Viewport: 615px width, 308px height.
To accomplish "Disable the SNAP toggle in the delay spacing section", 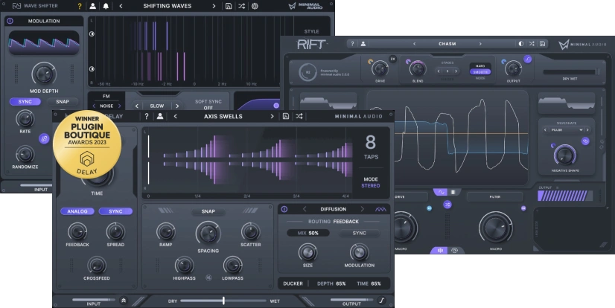I will [208, 211].
